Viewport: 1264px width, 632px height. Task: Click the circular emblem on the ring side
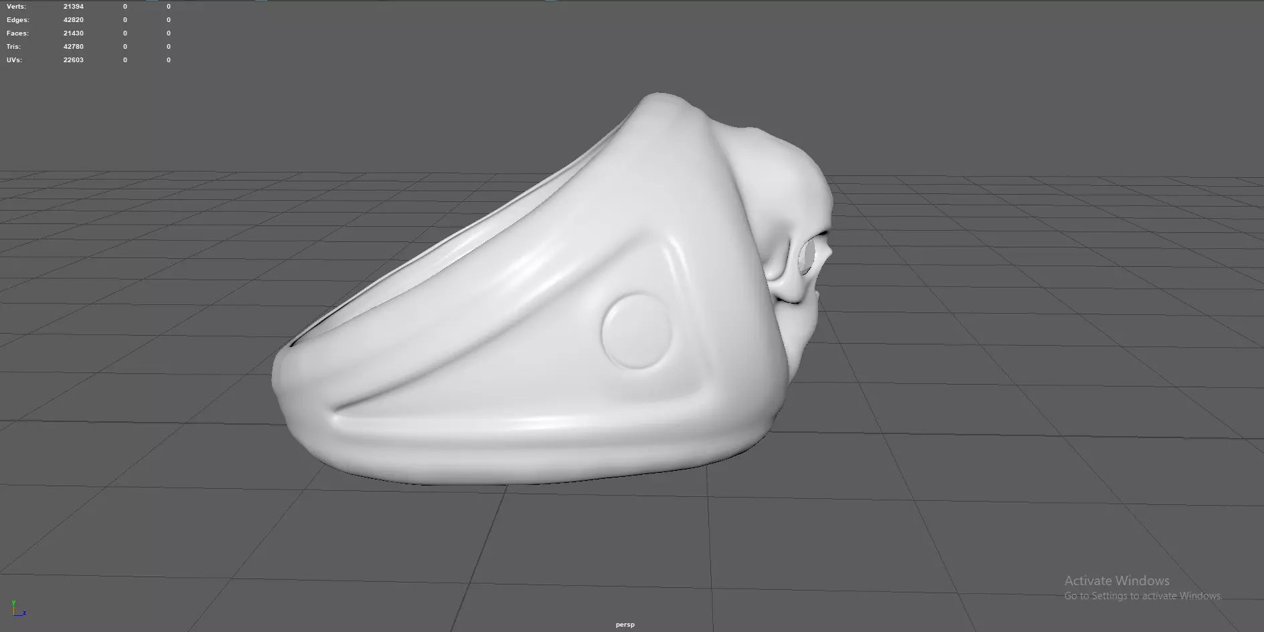point(636,331)
